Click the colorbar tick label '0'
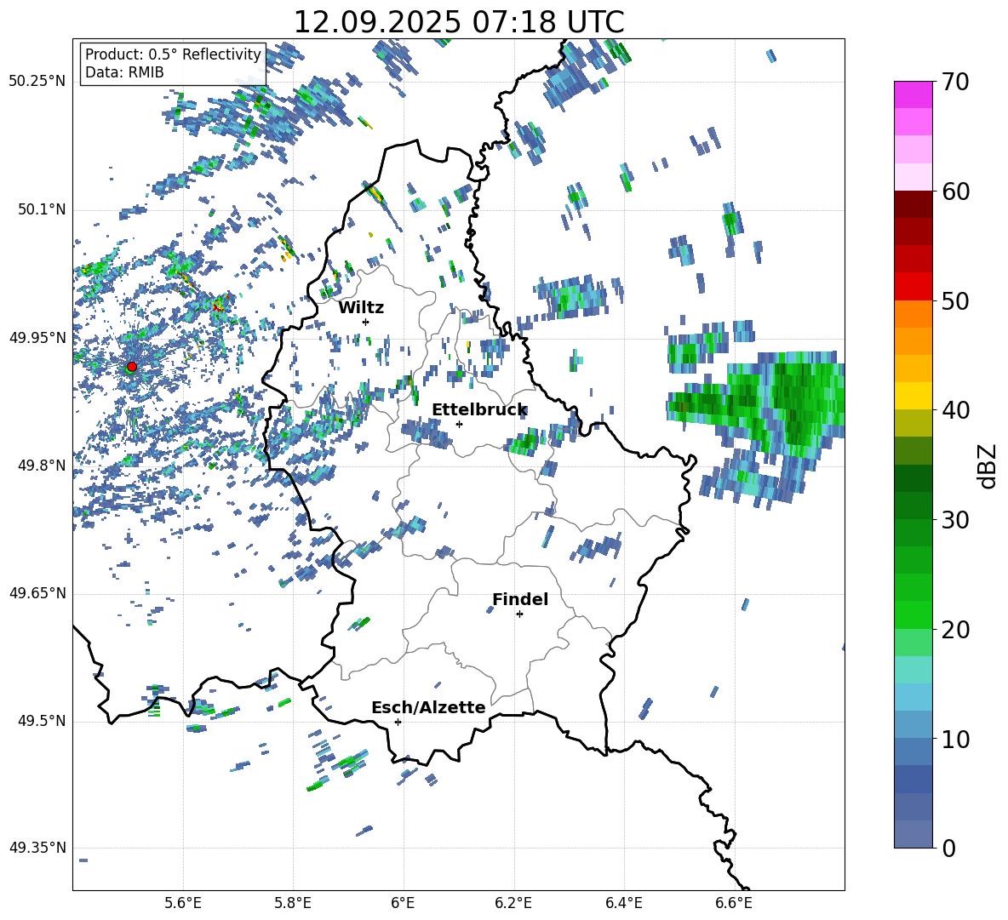Viewport: 1008px width, 920px height. click(949, 848)
